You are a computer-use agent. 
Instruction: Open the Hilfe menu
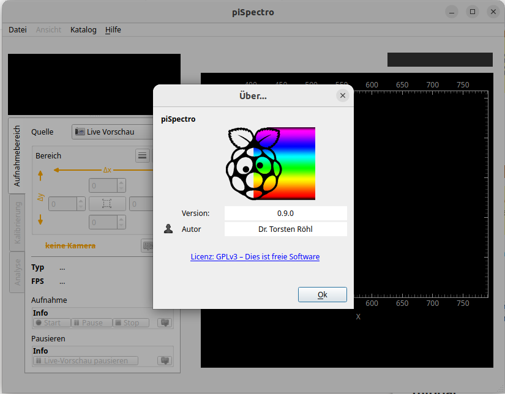113,29
